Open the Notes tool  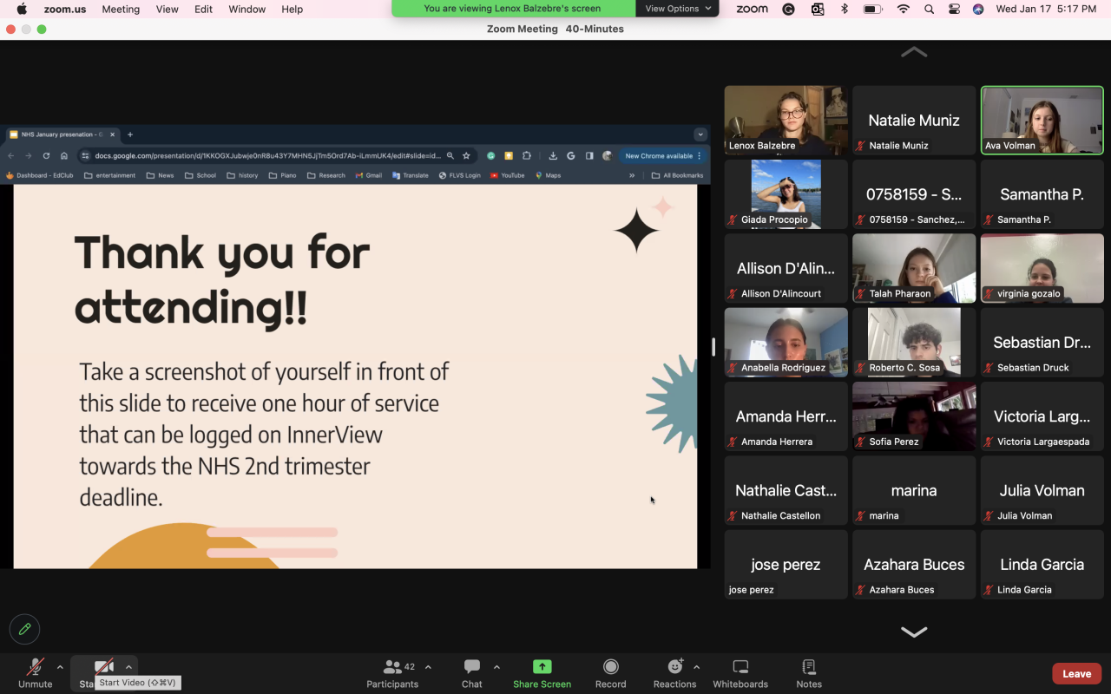click(x=808, y=672)
